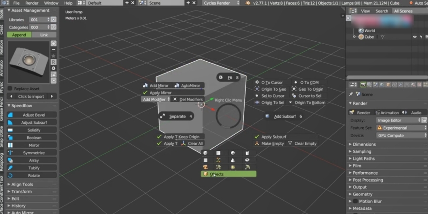This screenshot has height=214, width=428.
Task: Open the modifiers wrench tab
Action: 400,85
